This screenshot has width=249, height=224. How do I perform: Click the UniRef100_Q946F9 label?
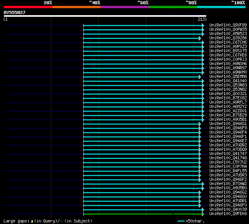228,128
